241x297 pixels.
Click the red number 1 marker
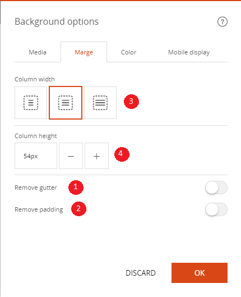(x=76, y=188)
